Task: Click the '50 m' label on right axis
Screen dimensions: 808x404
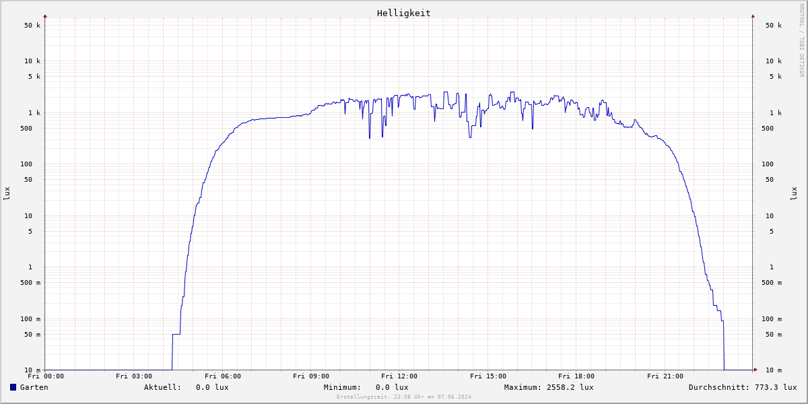Action: click(x=774, y=335)
